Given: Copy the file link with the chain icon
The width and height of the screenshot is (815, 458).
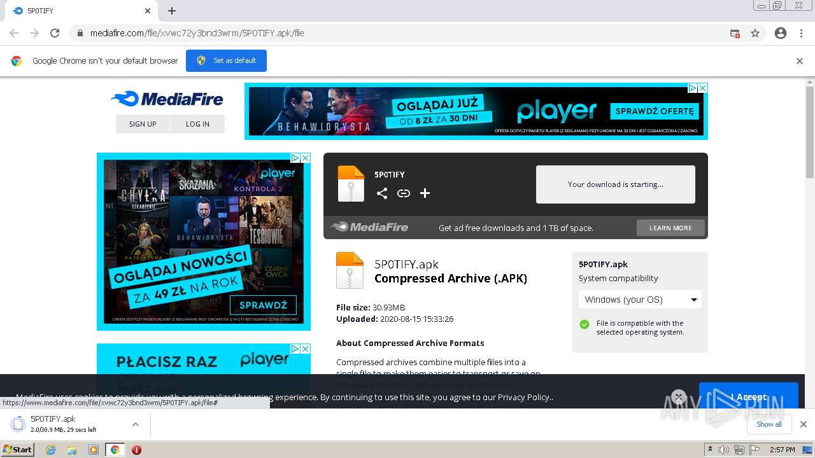Looking at the screenshot, I should pyautogui.click(x=404, y=193).
